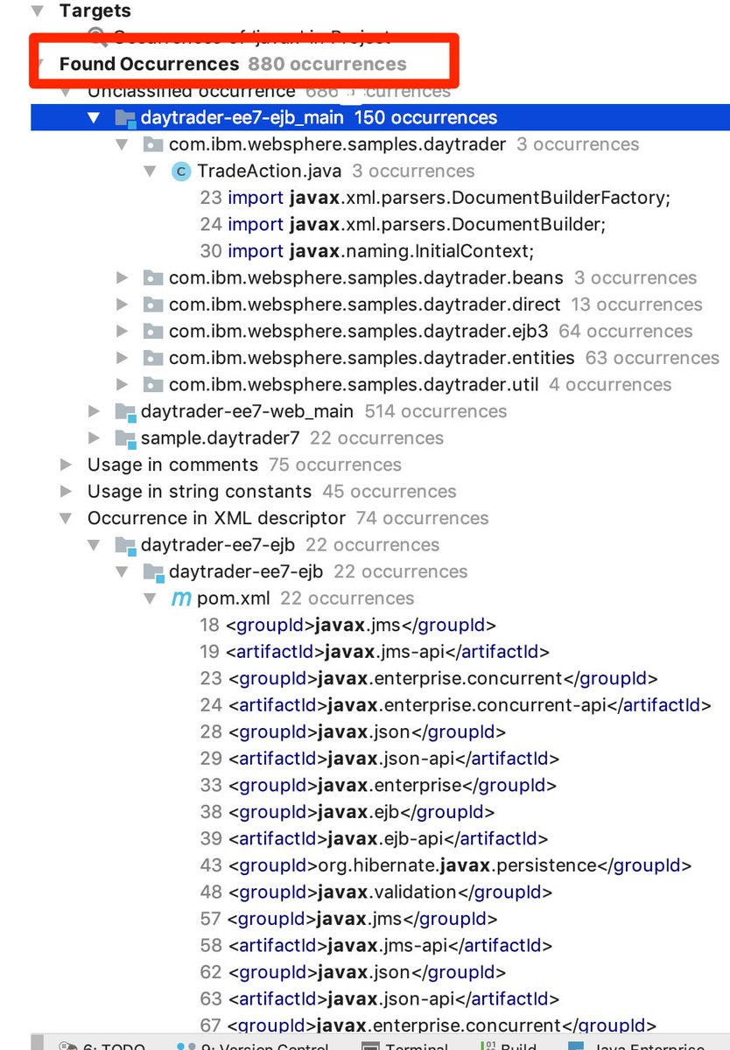Open line 39 artifactId javax.ejb-api
730x1050 pixels.
(375, 838)
